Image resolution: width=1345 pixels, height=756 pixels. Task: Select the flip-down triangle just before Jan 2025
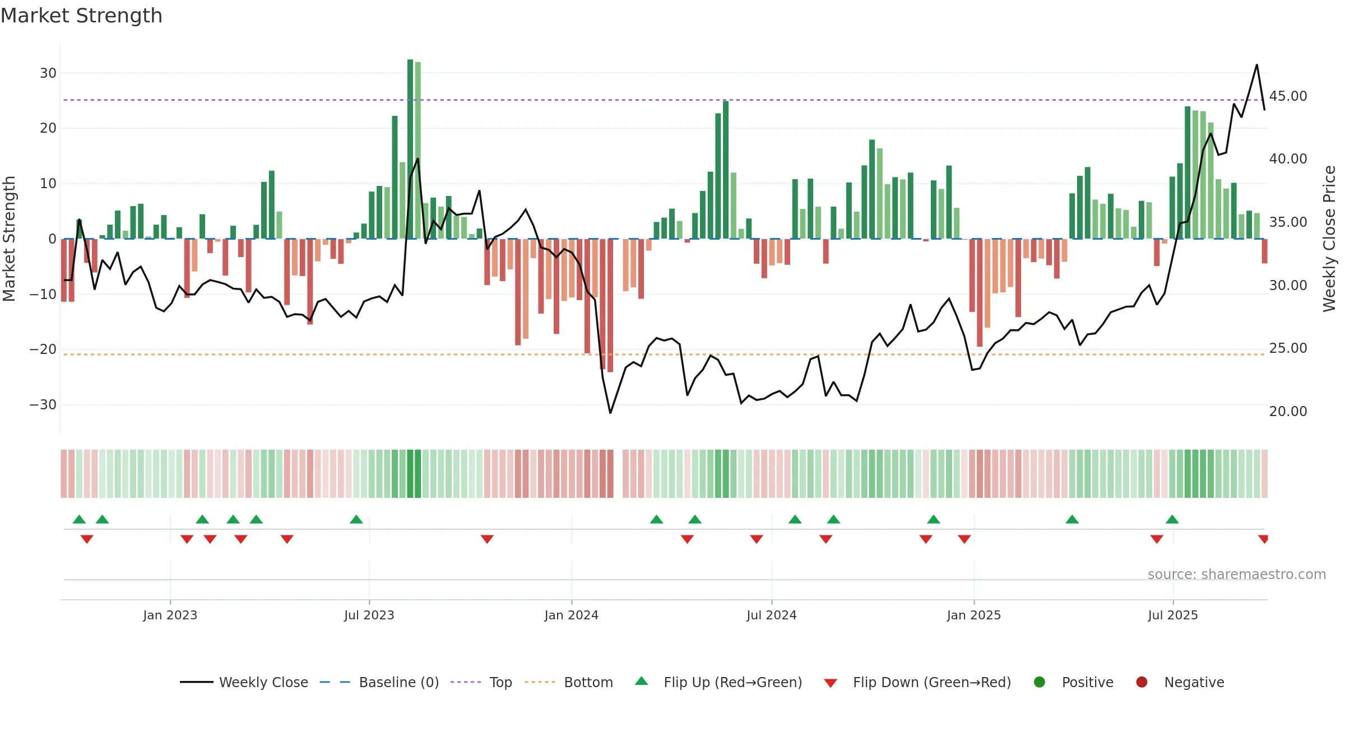click(964, 539)
